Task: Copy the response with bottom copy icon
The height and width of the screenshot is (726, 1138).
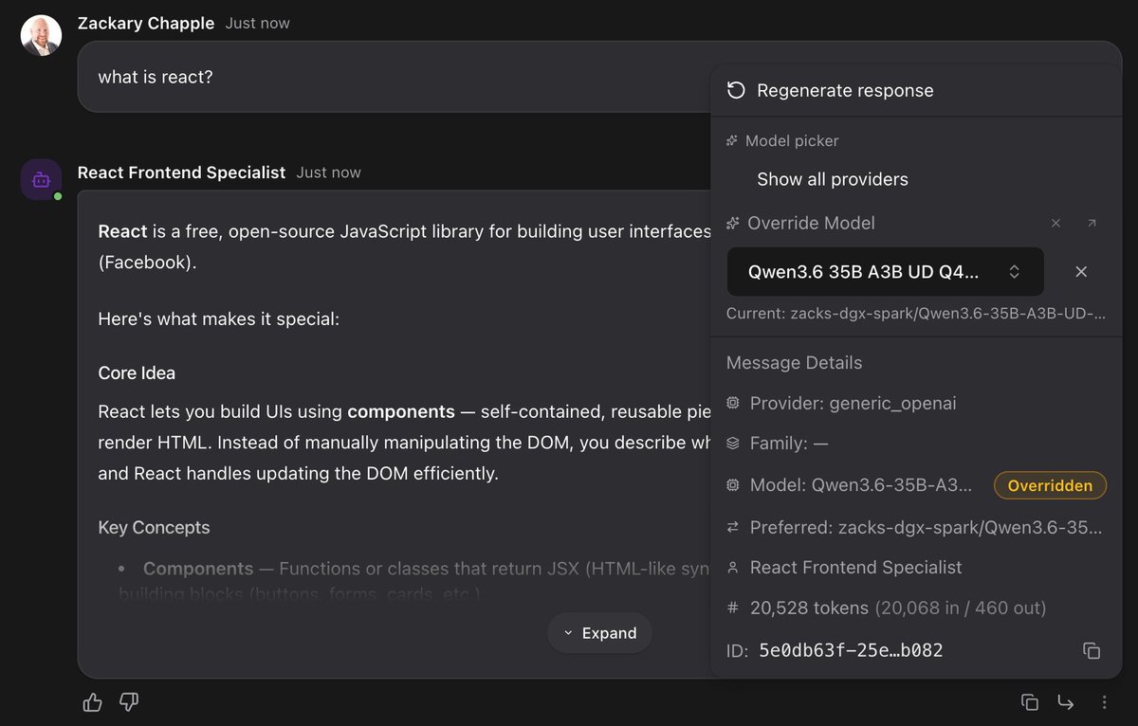Action: click(1030, 702)
